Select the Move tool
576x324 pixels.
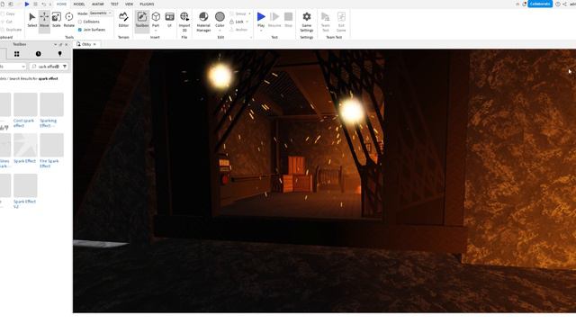(44, 20)
